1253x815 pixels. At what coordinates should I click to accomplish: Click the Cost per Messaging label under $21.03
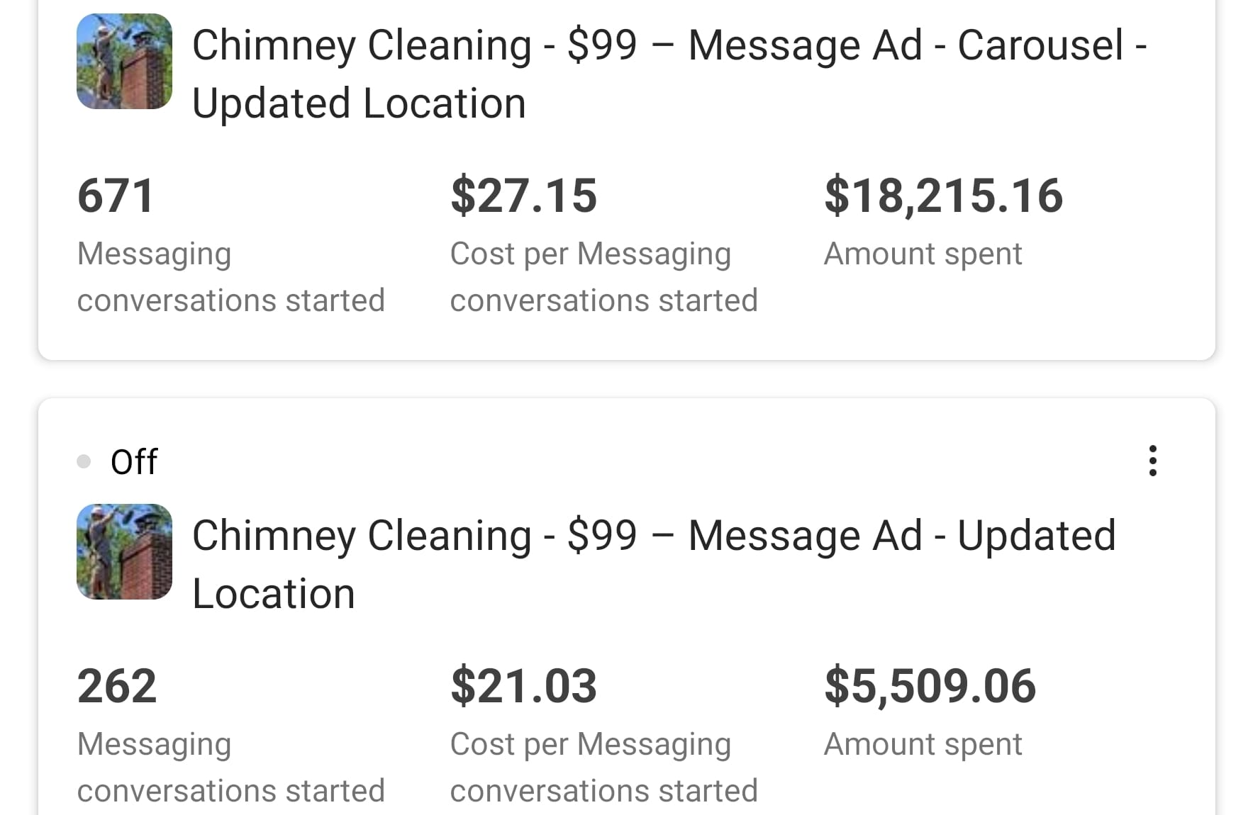tap(603, 768)
